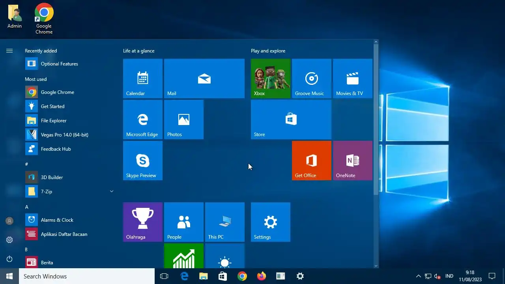Open Chrome from the taskbar
The image size is (505, 284).
[x=242, y=276]
